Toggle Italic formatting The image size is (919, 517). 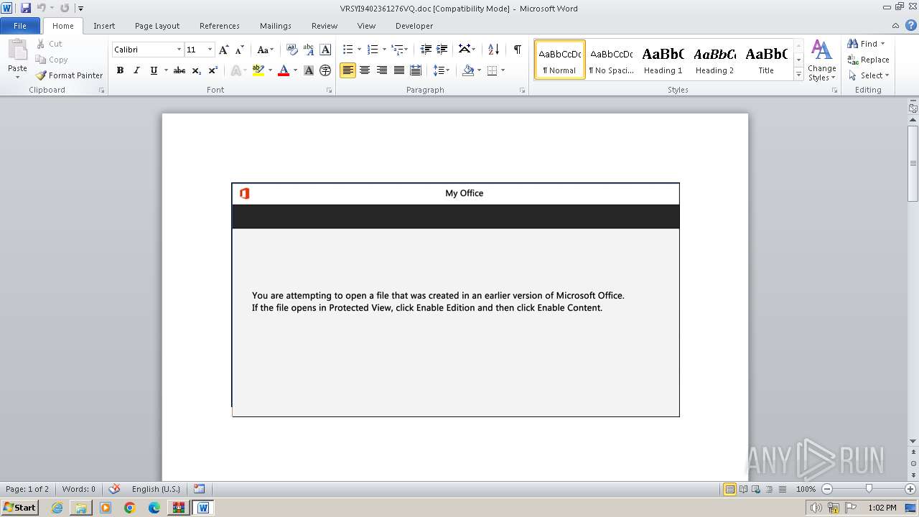click(x=136, y=70)
